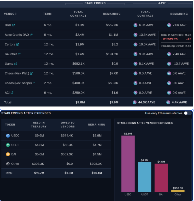
Task: Open external link icon for Chaos (Rev. Scope)
Action: [34, 83]
